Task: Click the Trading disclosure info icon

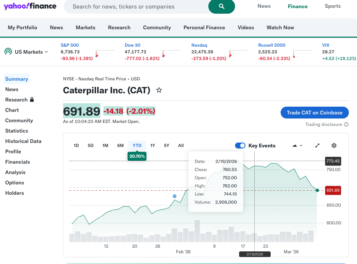Action: 346,125
